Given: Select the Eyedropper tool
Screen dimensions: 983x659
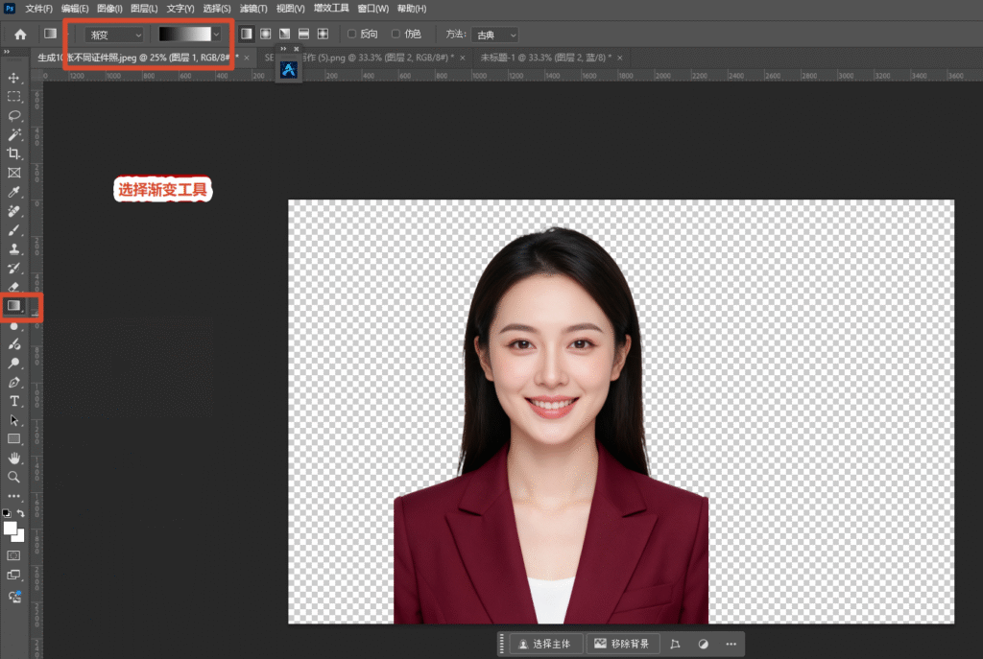Looking at the screenshot, I should 13,192.
